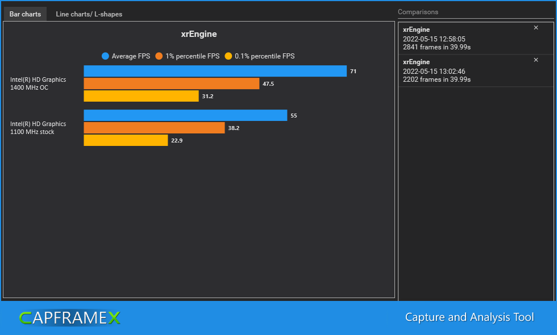Click the 1400 MHz OC 1% percentile bar
Image resolution: width=557 pixels, height=335 pixels.
coord(172,83)
